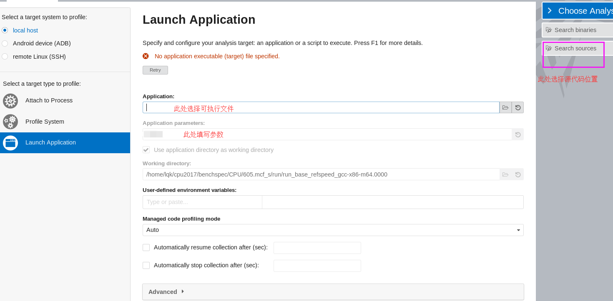613x301 pixels.
Task: Click browse icon for Working directory
Action: point(505,174)
